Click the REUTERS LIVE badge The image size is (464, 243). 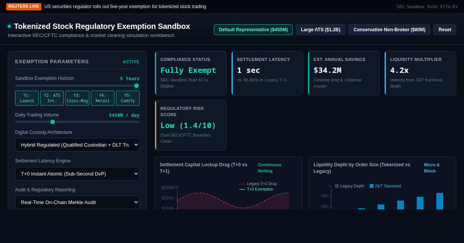click(x=24, y=7)
